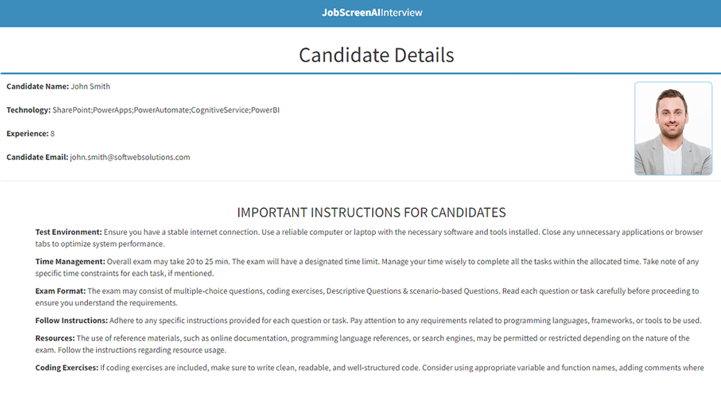The image size is (721, 405).
Task: Click the Exam Format instruction label
Action: (x=60, y=291)
